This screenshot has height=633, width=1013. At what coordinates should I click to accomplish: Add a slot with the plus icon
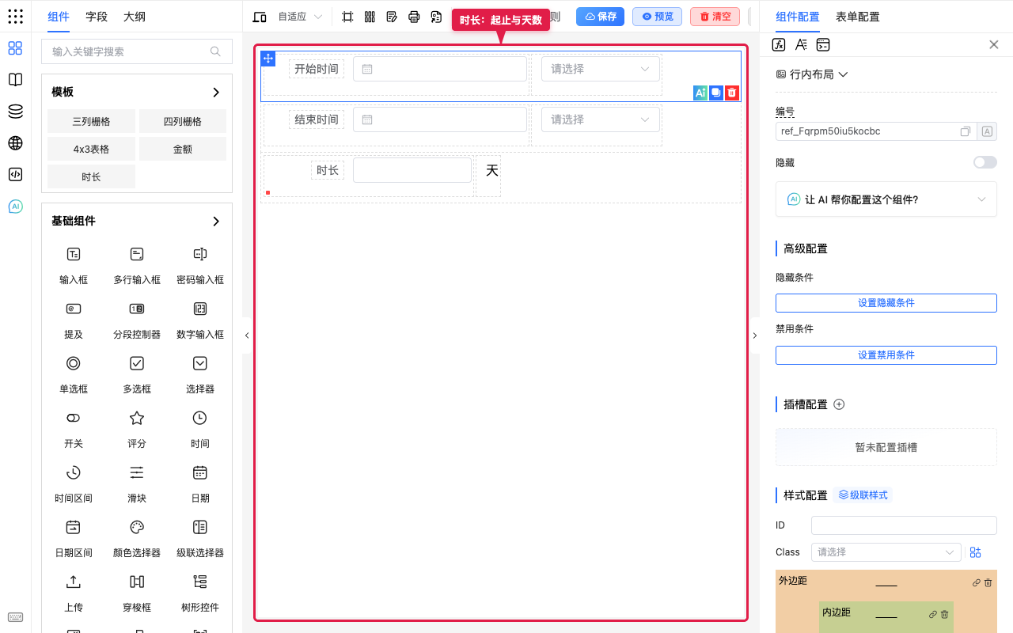coord(840,404)
